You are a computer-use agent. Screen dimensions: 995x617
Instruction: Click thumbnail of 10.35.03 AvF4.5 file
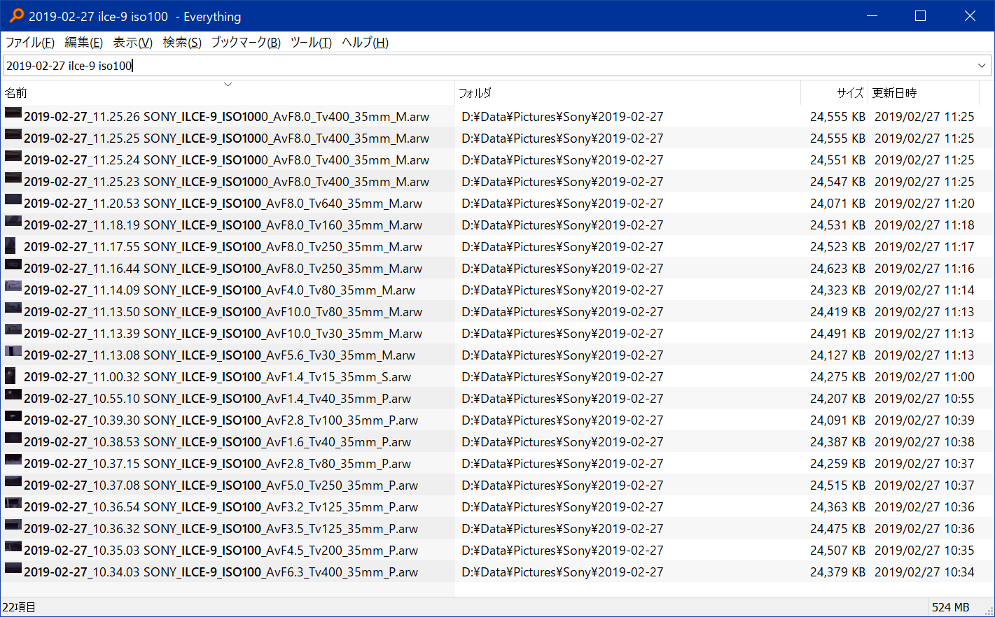13,546
